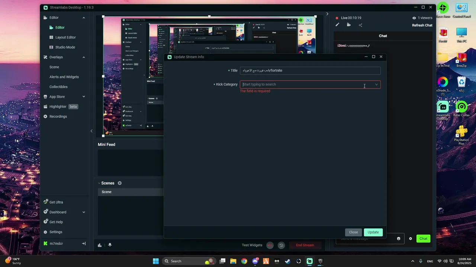
Task: Open the PlayStation Plus desktop shortcut
Action: 461,135
